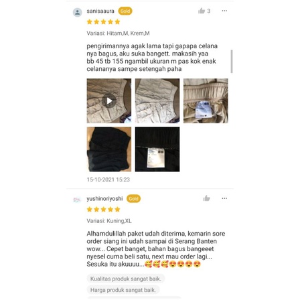300x300 pixels.
Task: View second cream shorts photo
Action: [157, 100]
